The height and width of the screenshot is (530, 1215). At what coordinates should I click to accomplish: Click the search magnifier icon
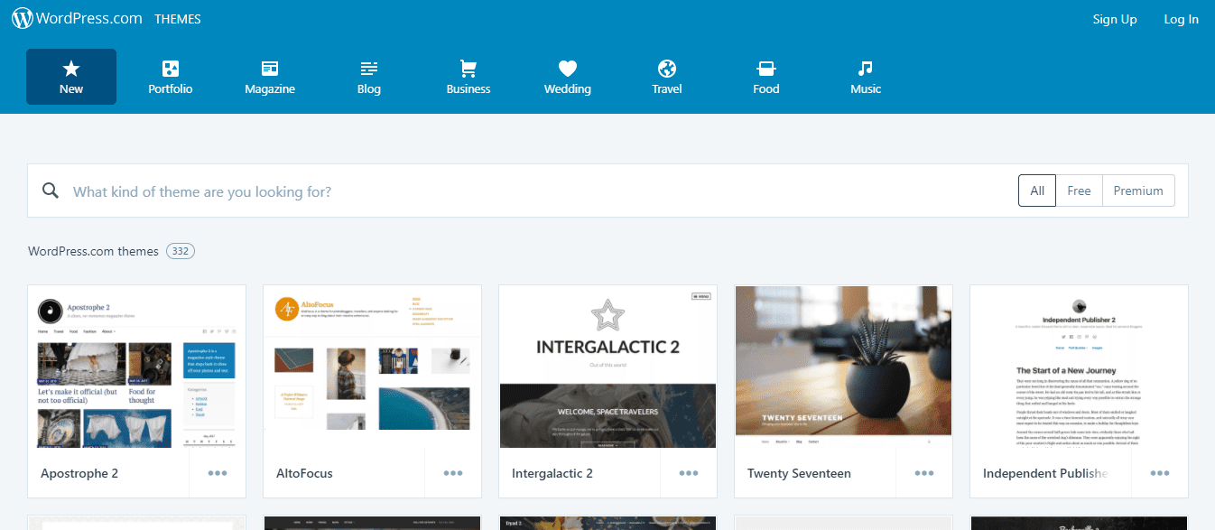click(x=51, y=191)
